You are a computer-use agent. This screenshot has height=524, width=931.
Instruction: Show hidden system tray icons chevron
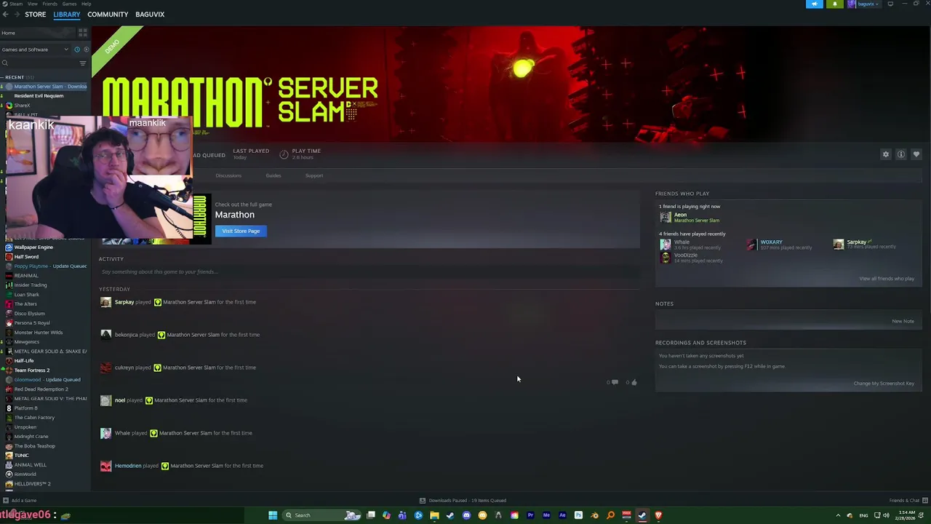tap(836, 515)
